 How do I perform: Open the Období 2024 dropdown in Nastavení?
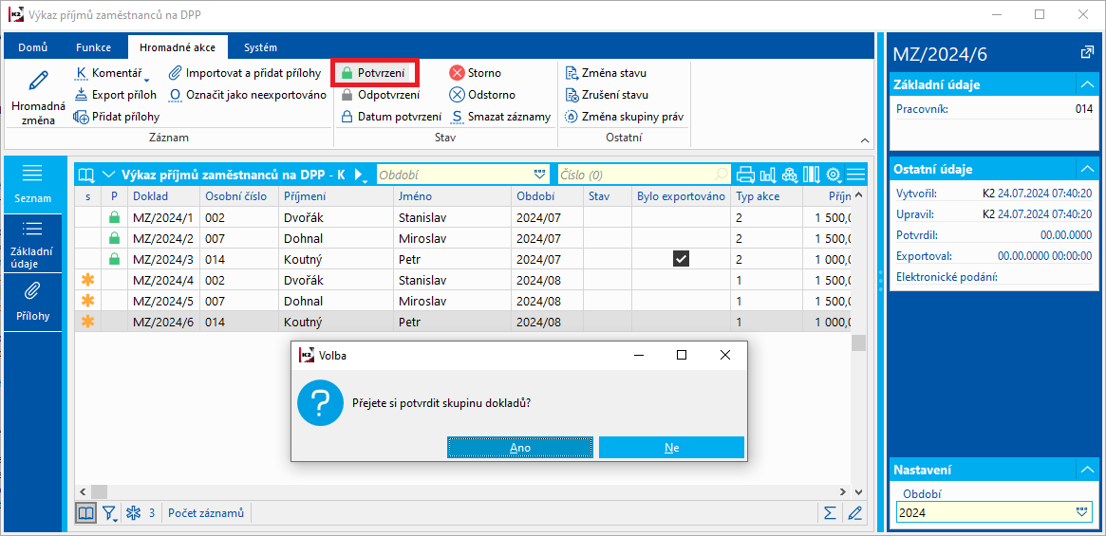tap(1082, 512)
